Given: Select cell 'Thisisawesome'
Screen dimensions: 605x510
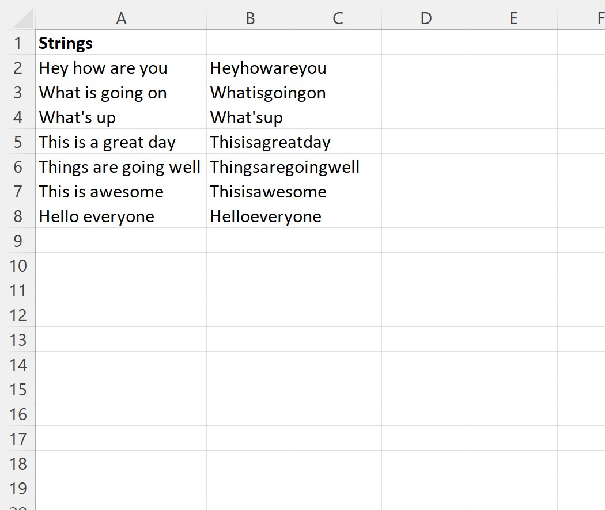Looking at the screenshot, I should point(251,191).
